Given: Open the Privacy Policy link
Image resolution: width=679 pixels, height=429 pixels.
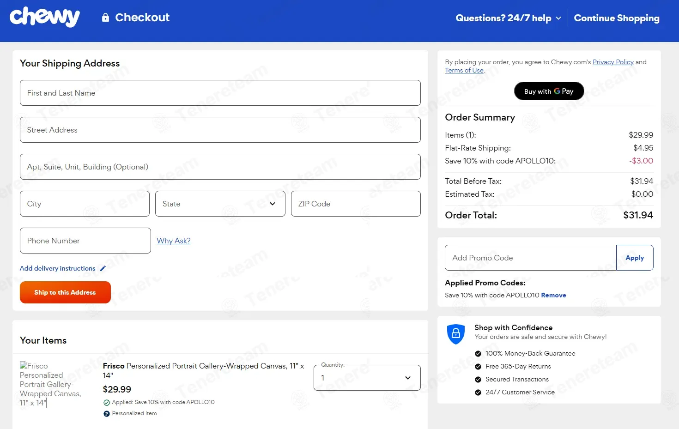Looking at the screenshot, I should pyautogui.click(x=613, y=62).
